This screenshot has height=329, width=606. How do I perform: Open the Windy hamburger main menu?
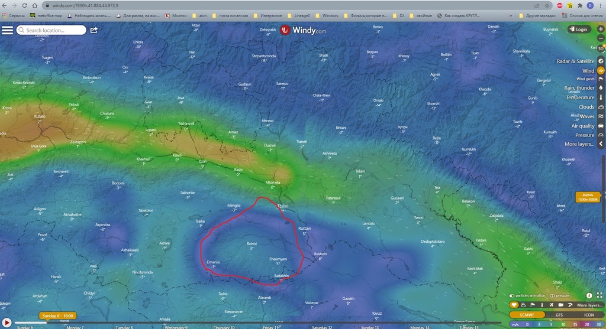point(7,30)
